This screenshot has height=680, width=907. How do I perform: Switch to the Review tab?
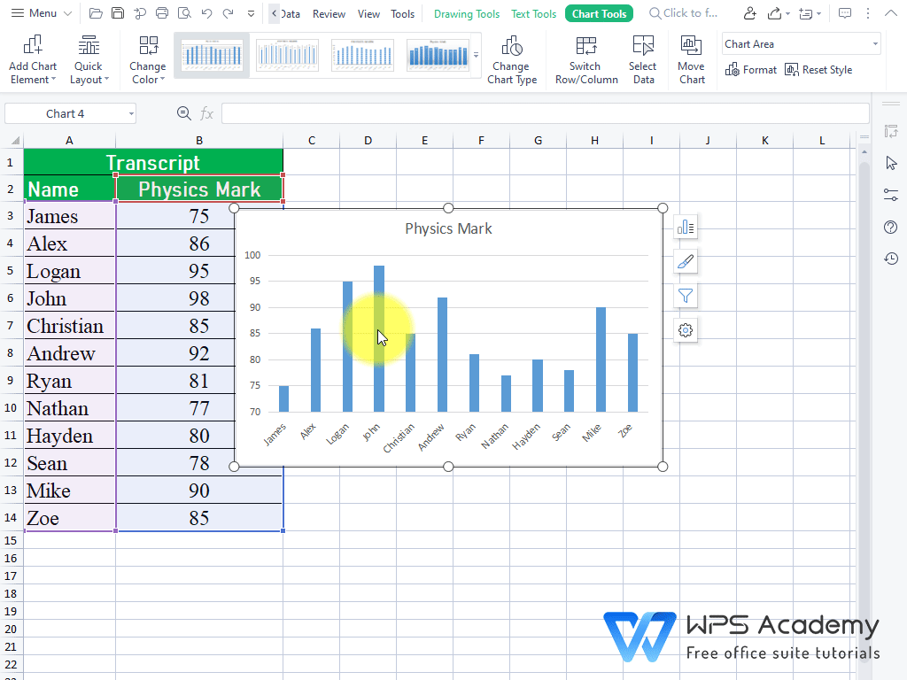point(329,13)
